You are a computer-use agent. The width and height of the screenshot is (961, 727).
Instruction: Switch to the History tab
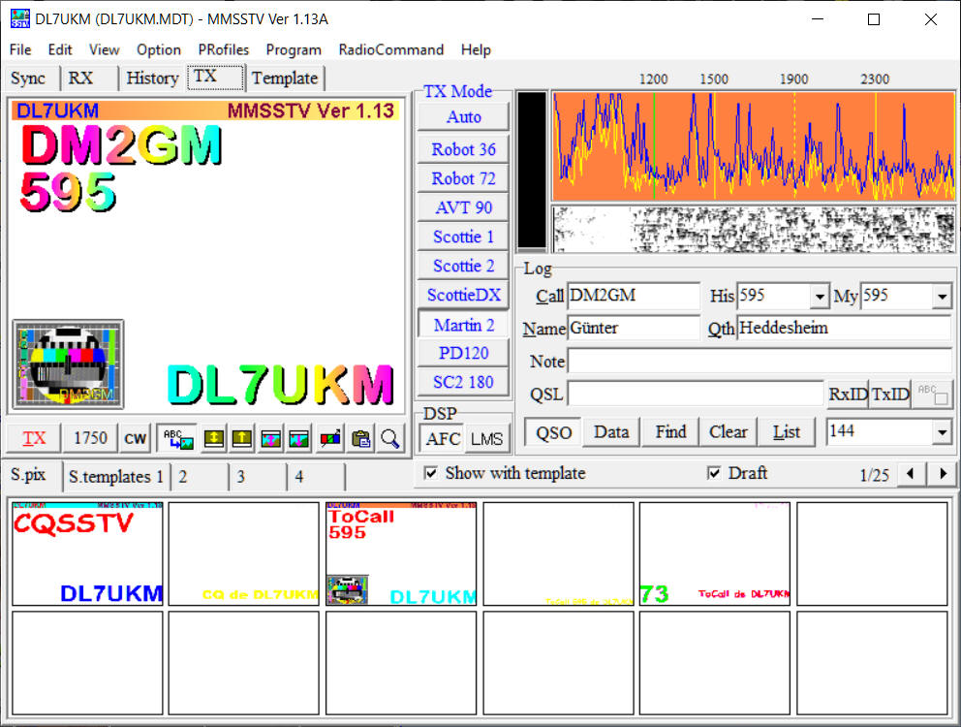tap(152, 79)
